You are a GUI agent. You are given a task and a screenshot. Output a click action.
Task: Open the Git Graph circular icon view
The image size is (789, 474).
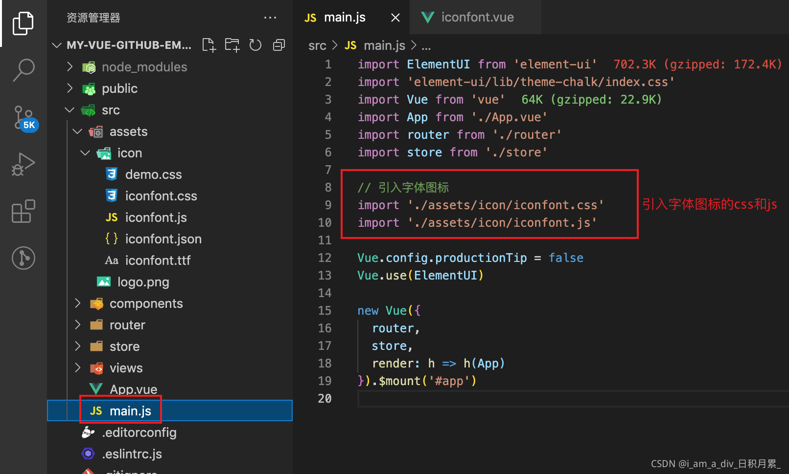[23, 258]
